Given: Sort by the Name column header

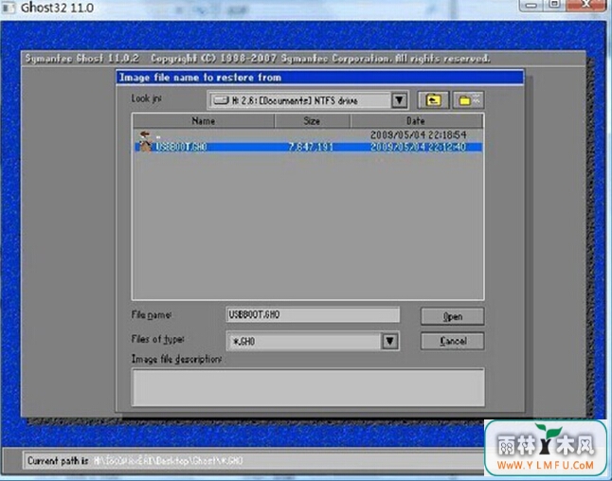Looking at the screenshot, I should coord(204,121).
